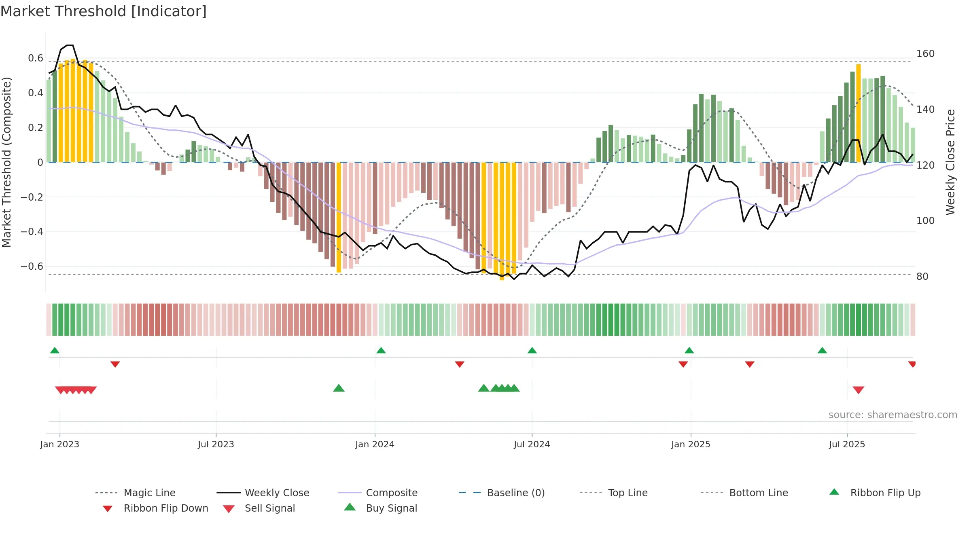The height and width of the screenshot is (546, 971).
Task: Select the ribbon flip up marker near Jan 2023
Action: click(x=55, y=350)
